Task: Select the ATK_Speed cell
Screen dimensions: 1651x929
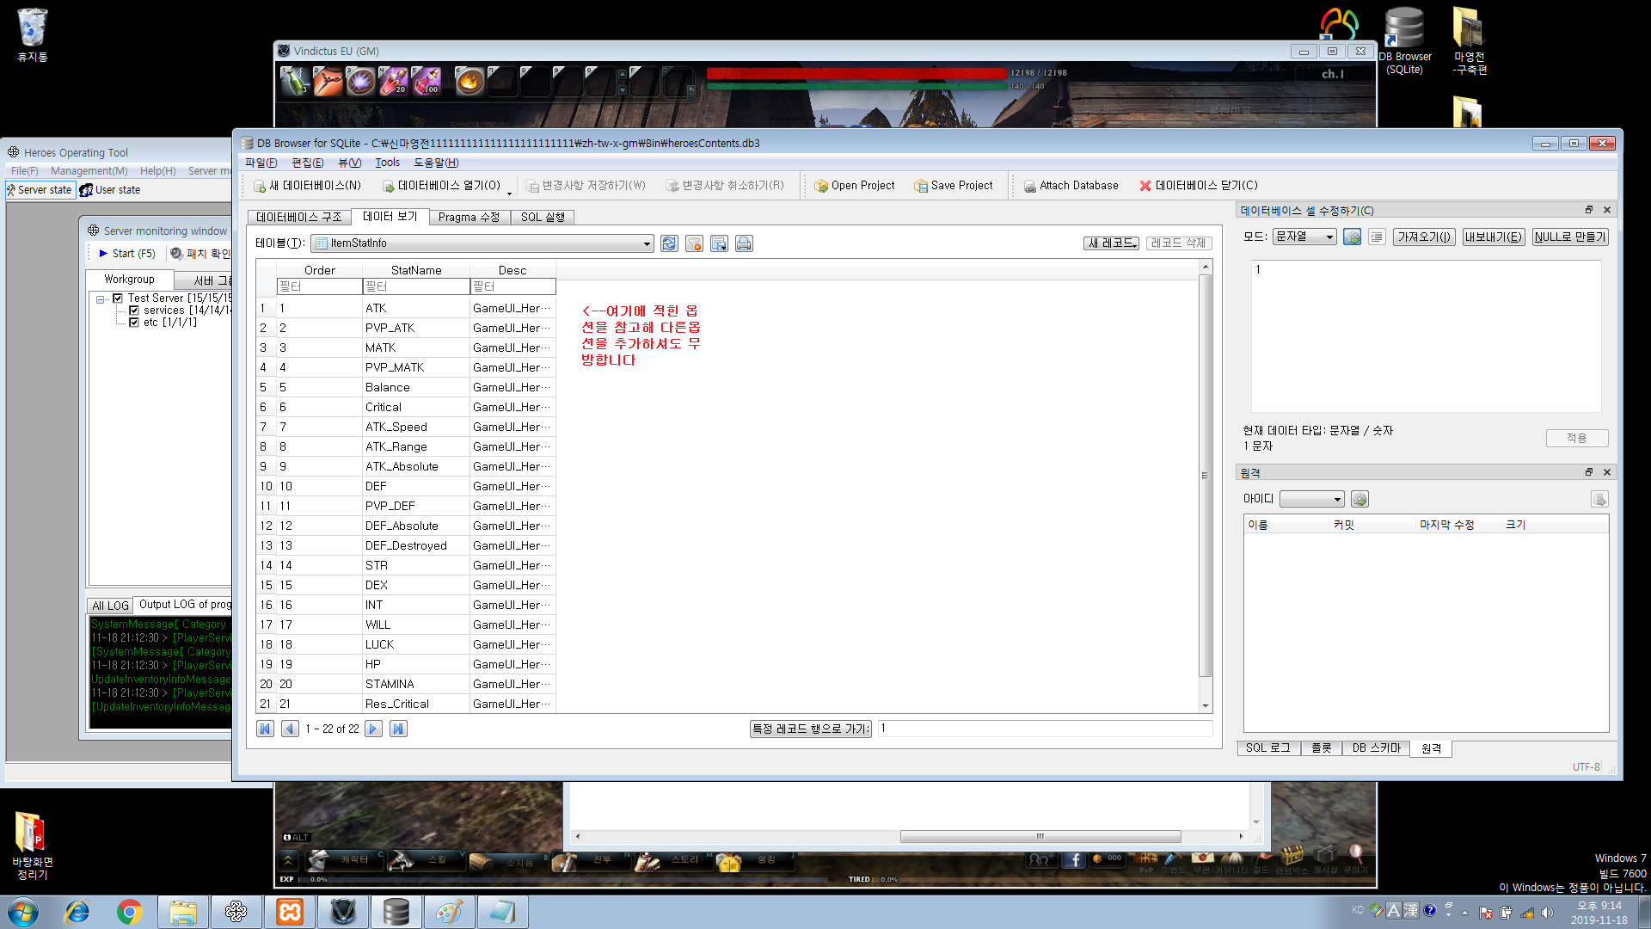Action: click(x=416, y=427)
